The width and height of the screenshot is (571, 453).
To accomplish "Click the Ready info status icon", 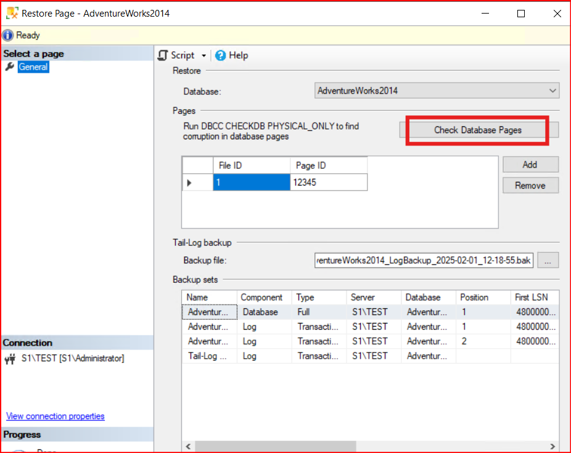I will click(8, 35).
